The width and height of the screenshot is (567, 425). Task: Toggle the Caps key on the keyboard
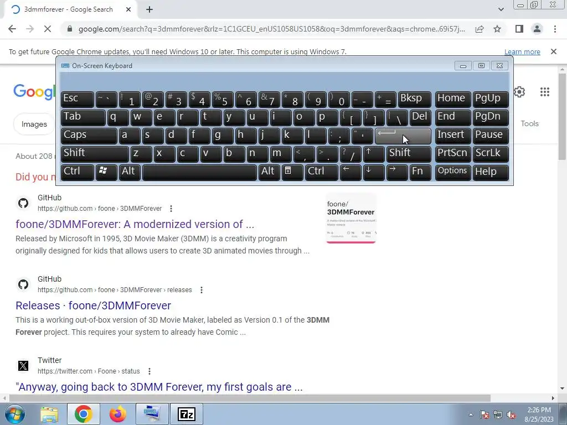89,136
